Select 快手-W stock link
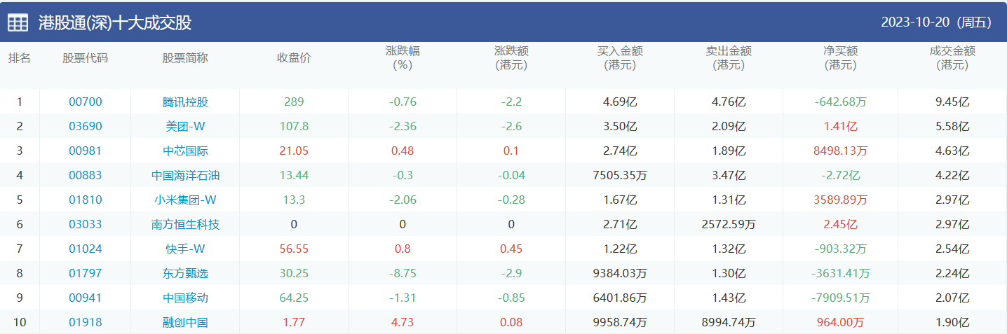Screen dimensions: 1007x334 click(x=185, y=249)
